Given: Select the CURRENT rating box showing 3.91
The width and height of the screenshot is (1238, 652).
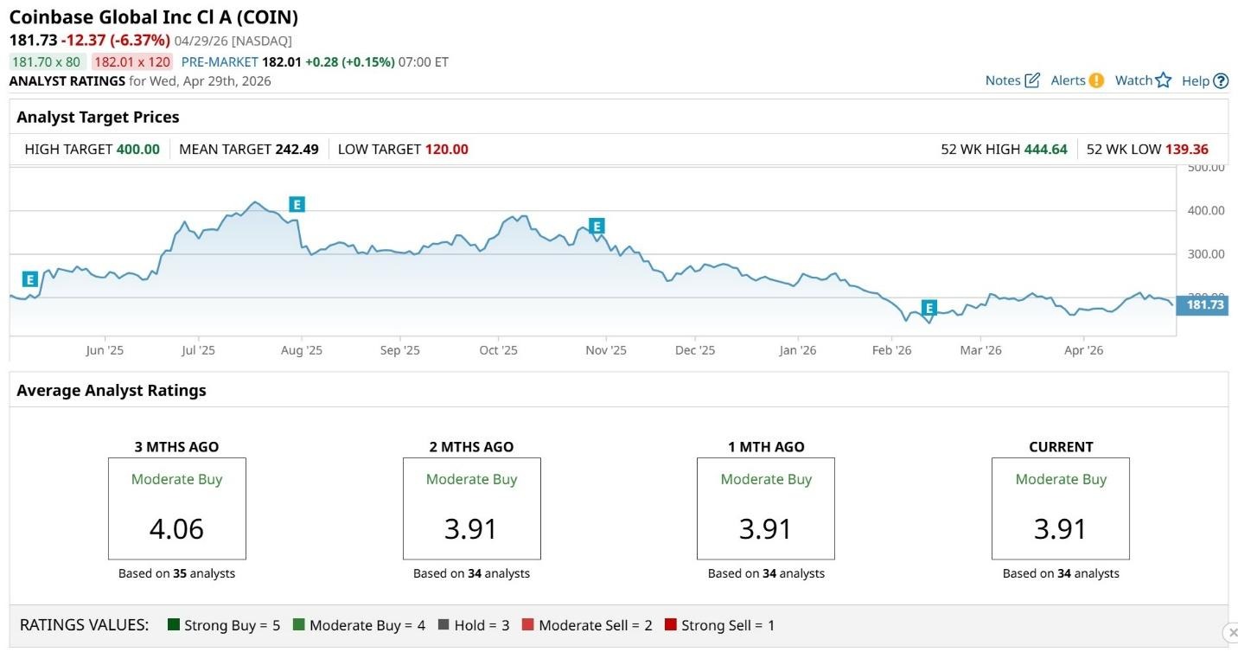Looking at the screenshot, I should pyautogui.click(x=1060, y=508).
